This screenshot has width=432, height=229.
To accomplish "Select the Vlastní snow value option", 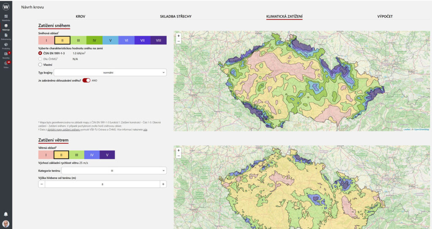I will [x=40, y=65].
